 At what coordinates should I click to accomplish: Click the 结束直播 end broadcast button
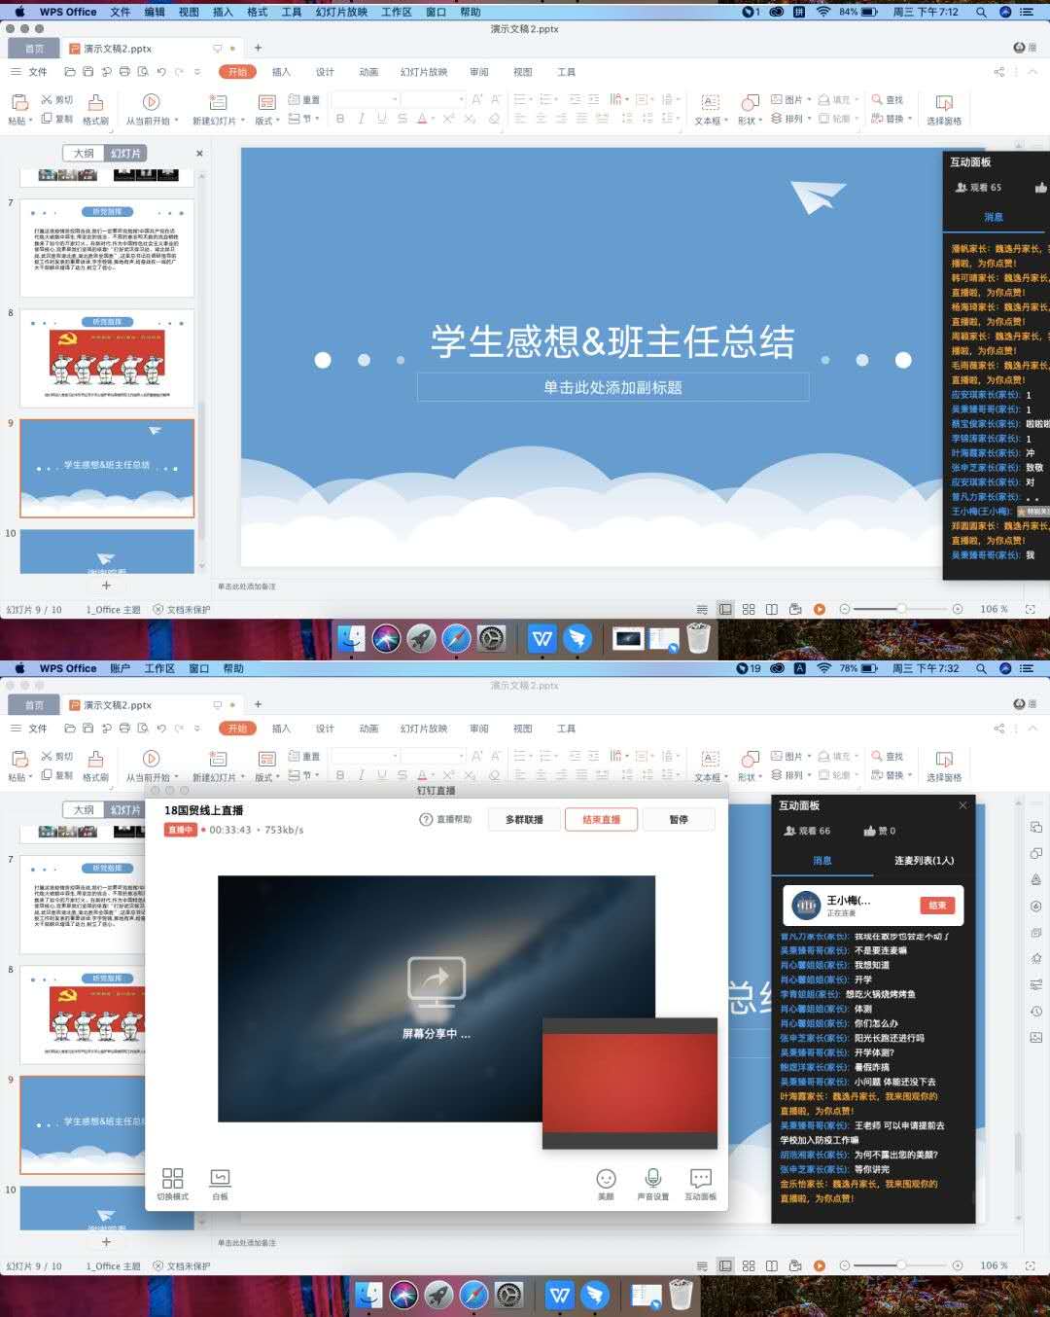point(601,820)
